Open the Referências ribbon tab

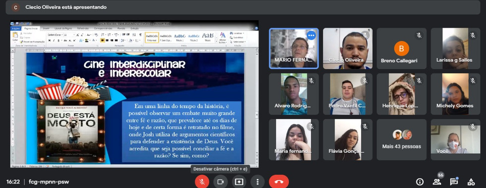click(x=83, y=29)
